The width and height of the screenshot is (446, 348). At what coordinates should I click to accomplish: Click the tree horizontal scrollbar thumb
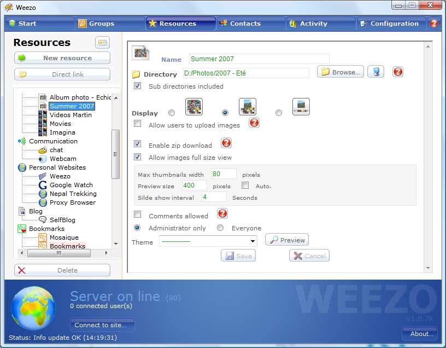tap(59, 253)
